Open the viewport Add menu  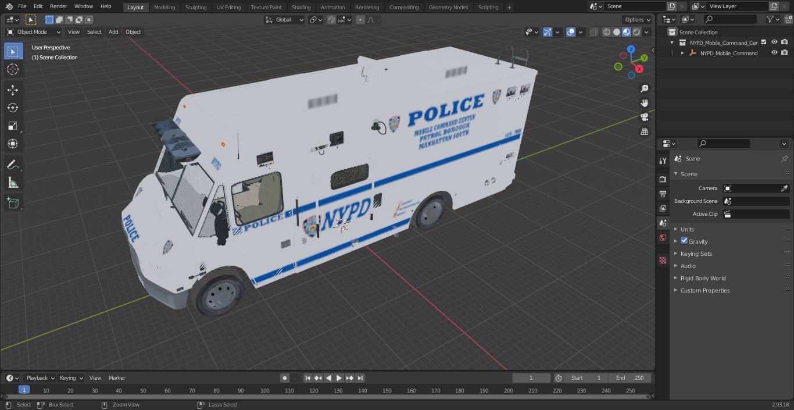(113, 32)
